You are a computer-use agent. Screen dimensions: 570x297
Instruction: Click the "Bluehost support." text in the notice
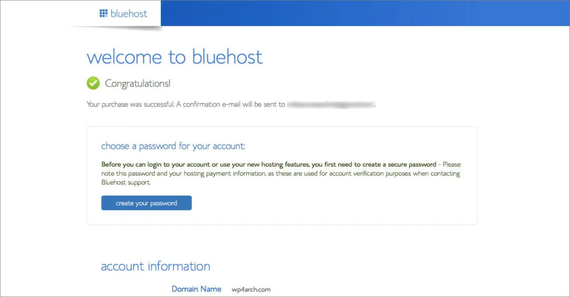126,183
